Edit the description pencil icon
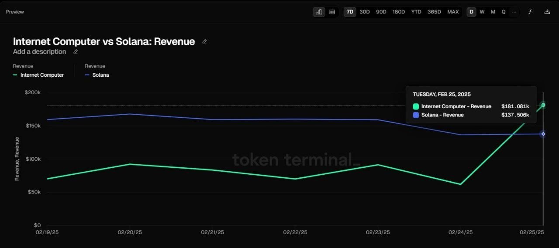 pos(75,51)
